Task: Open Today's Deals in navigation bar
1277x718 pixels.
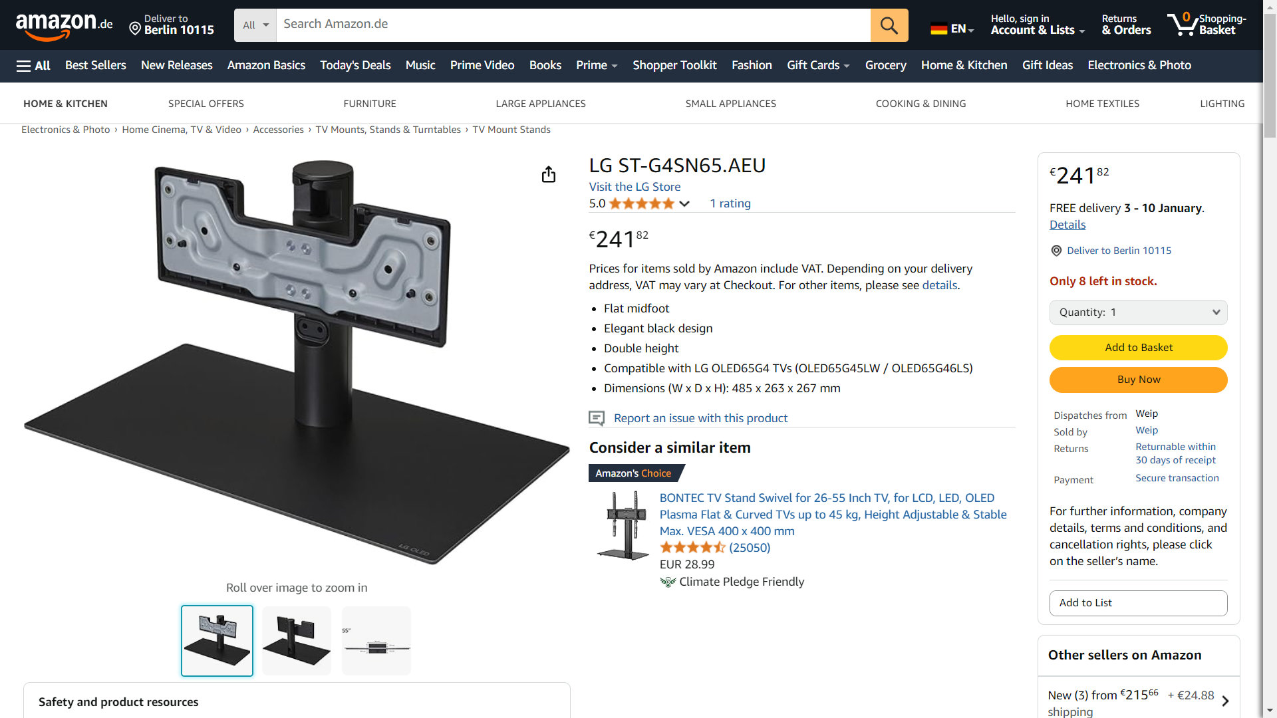Action: [355, 65]
